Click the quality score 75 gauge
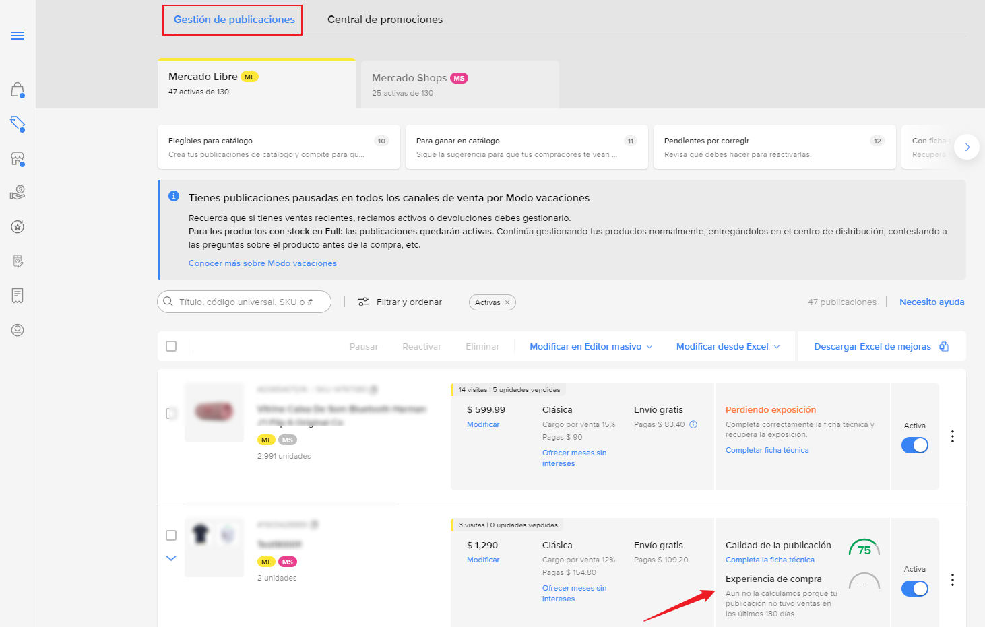This screenshot has width=985, height=627. [x=864, y=547]
